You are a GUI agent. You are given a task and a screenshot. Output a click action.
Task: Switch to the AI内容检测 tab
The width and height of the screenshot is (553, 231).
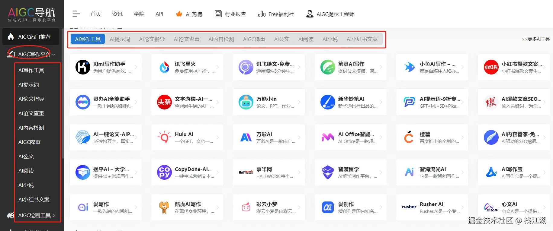click(x=221, y=39)
